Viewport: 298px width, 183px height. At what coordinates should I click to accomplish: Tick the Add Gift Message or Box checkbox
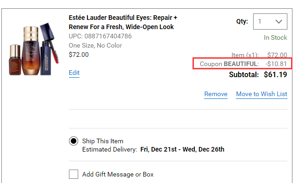click(x=74, y=174)
